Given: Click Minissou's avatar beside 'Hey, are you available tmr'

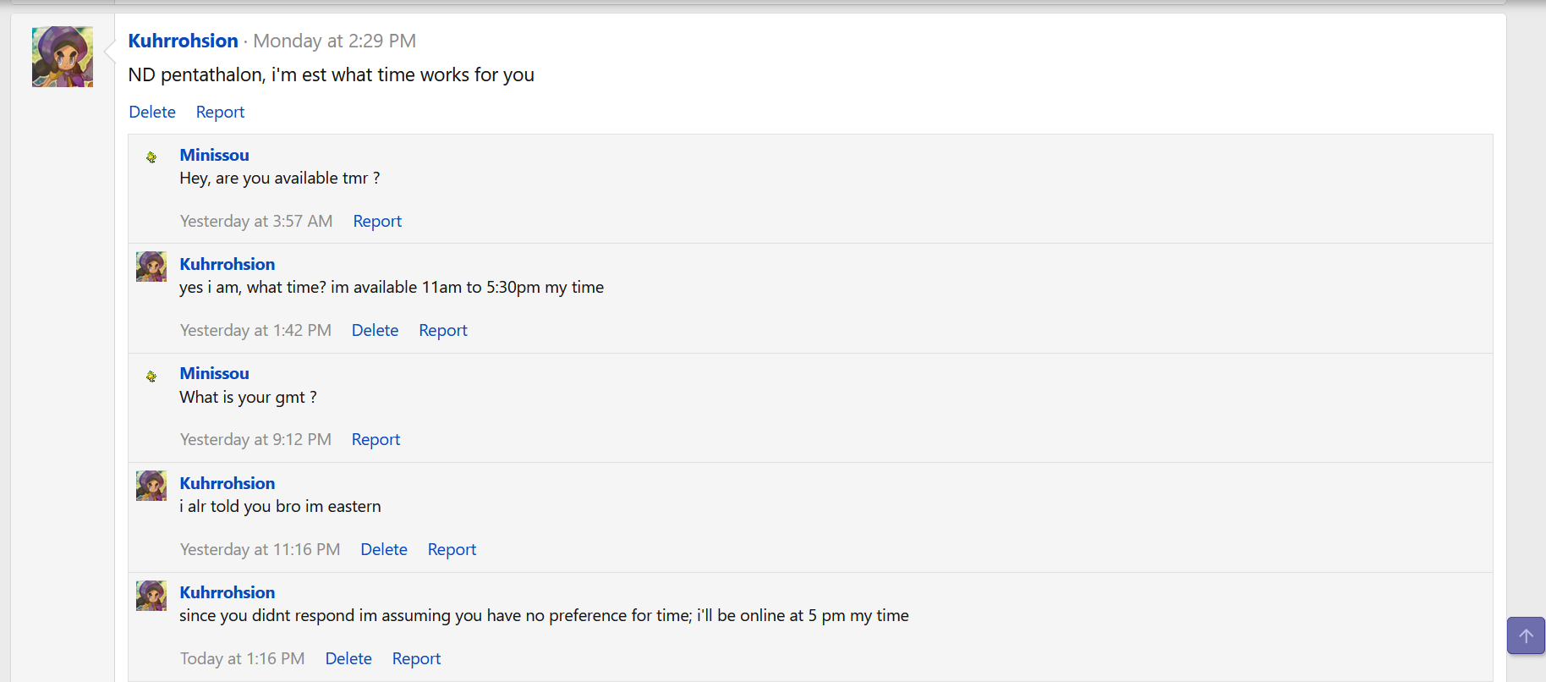Looking at the screenshot, I should [151, 157].
